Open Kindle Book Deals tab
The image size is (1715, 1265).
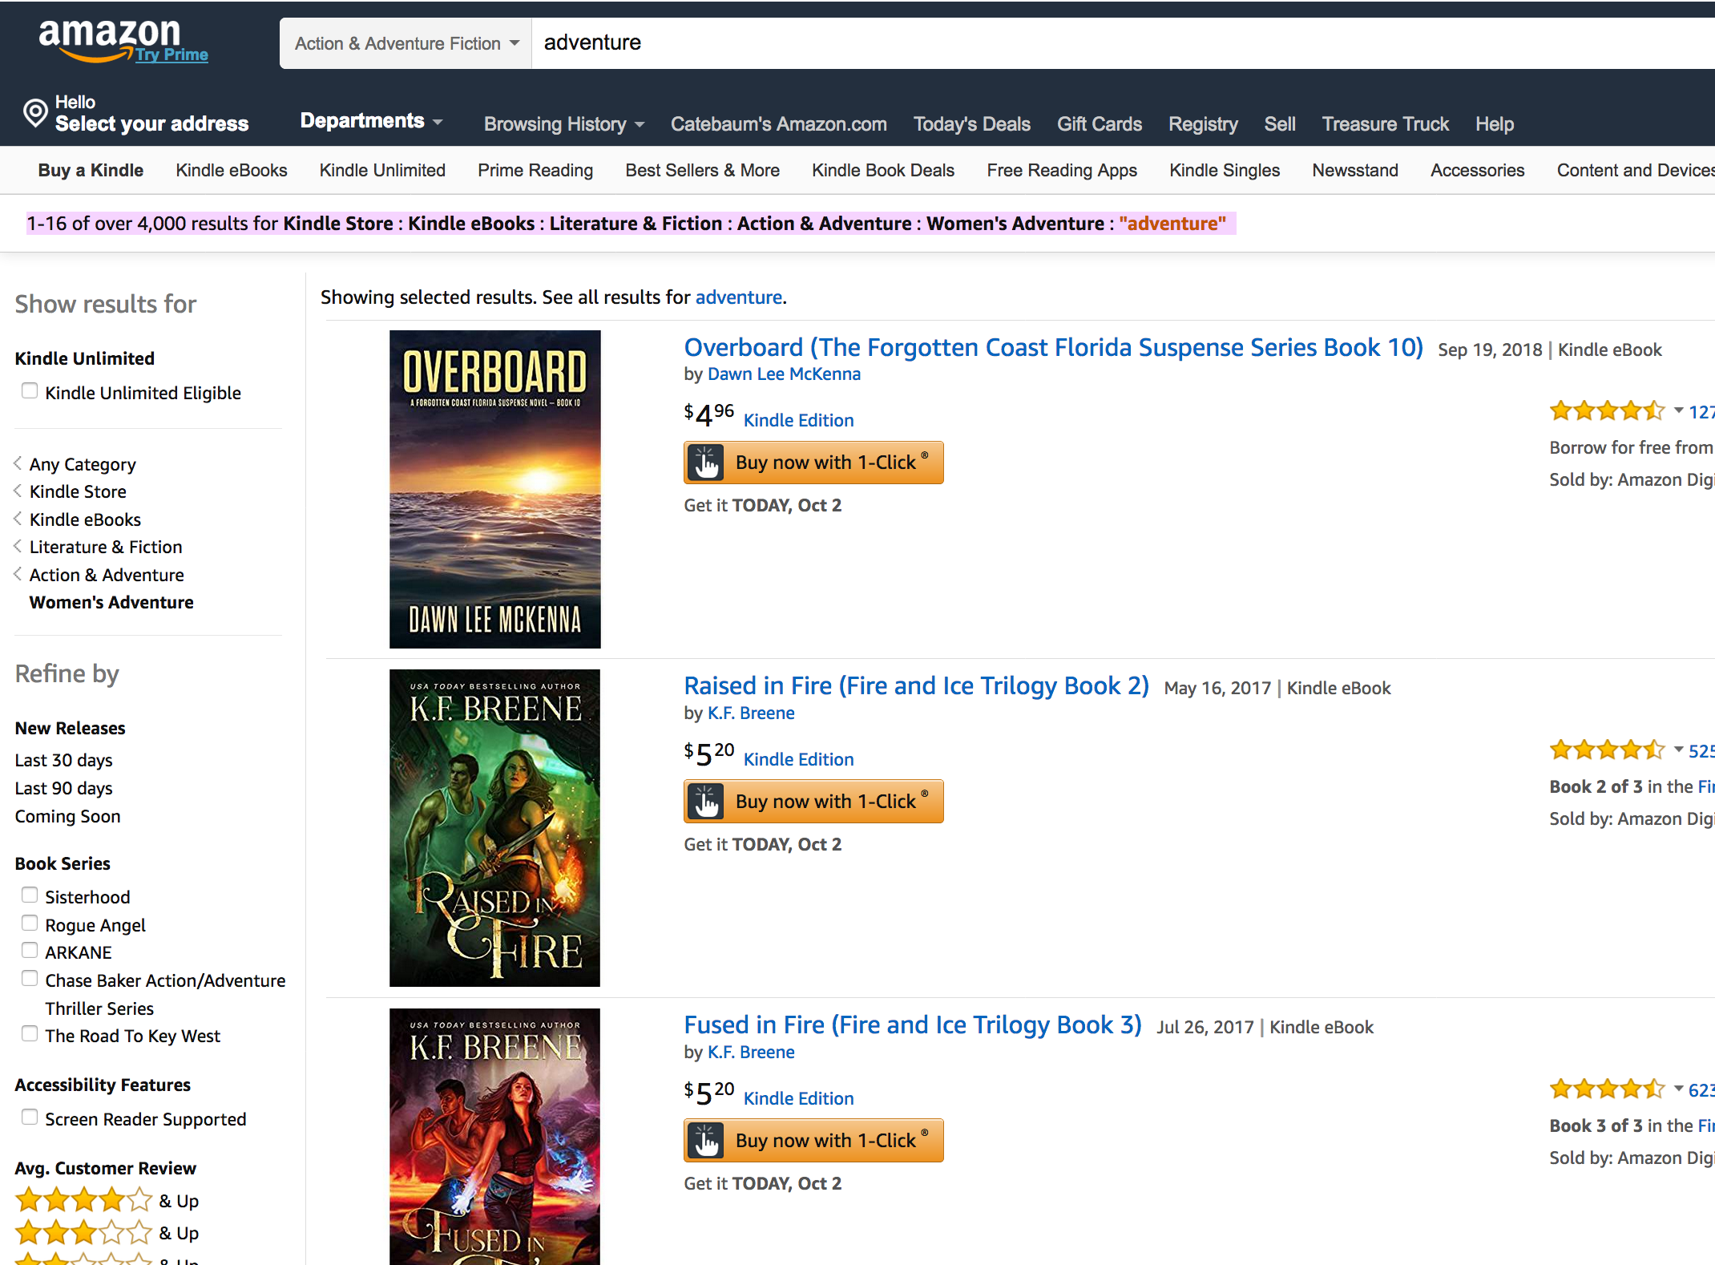[x=883, y=171]
